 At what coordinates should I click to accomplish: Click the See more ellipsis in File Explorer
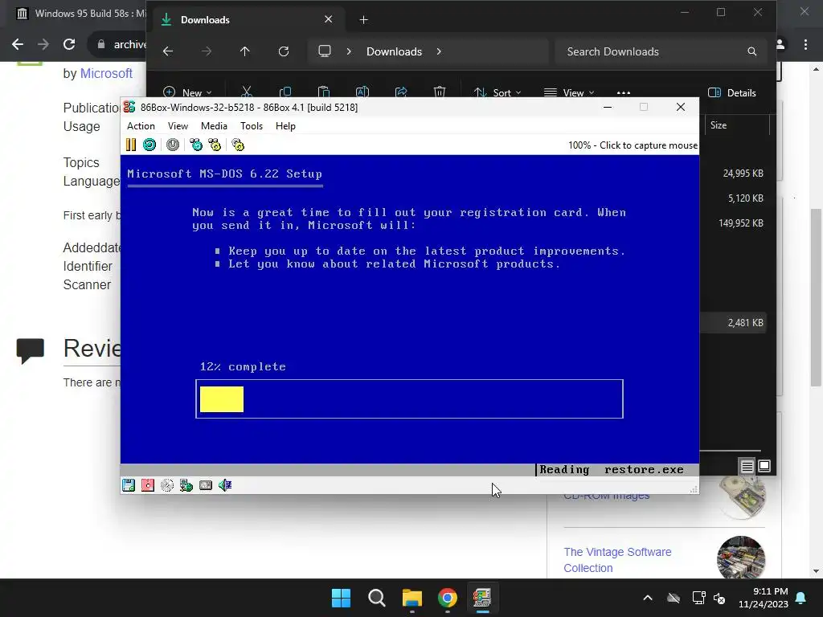(624, 92)
